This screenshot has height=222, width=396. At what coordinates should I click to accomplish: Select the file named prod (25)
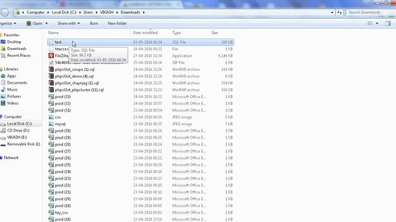tap(62, 165)
